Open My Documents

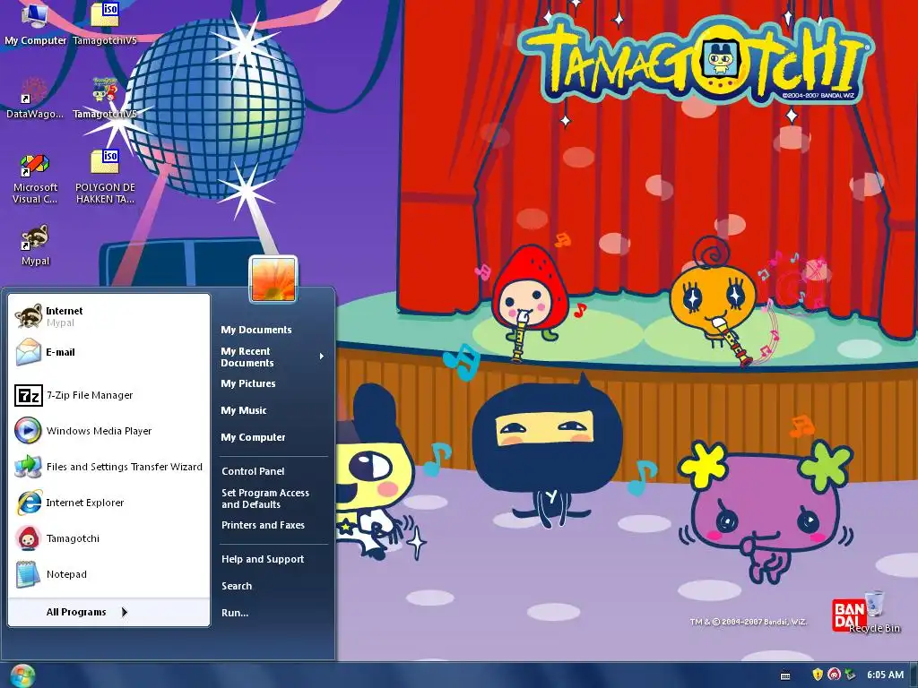(x=273, y=330)
